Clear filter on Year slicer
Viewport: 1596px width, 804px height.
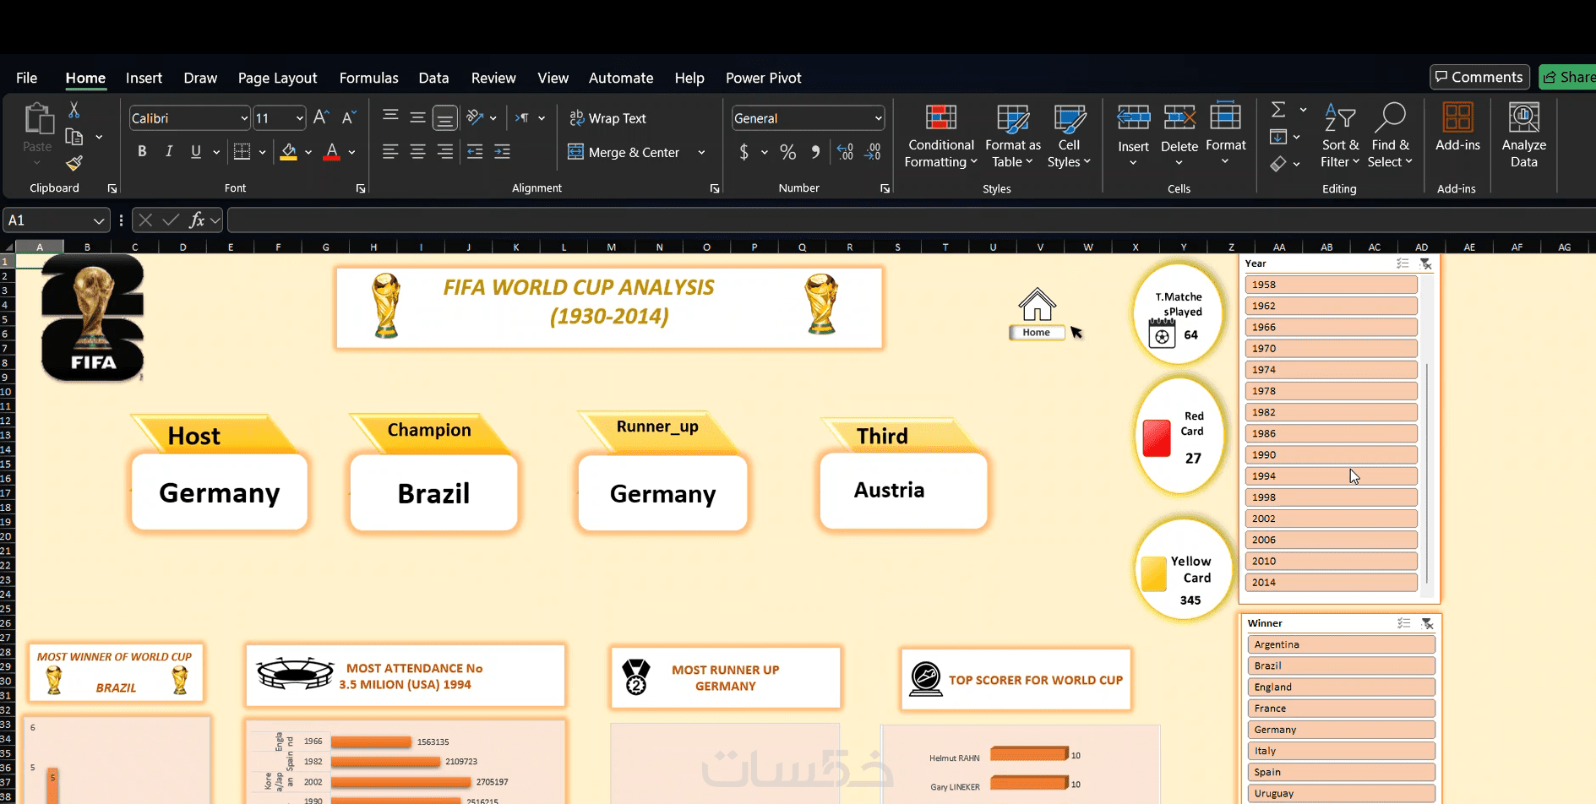click(x=1425, y=263)
